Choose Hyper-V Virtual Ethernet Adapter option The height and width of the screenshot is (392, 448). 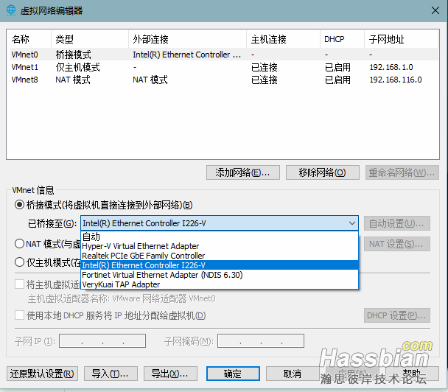coord(140,246)
